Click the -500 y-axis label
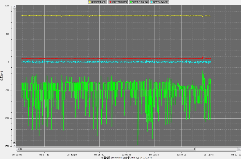Image resolution: width=241 pixels, height=159 pixels. (x=7, y=90)
